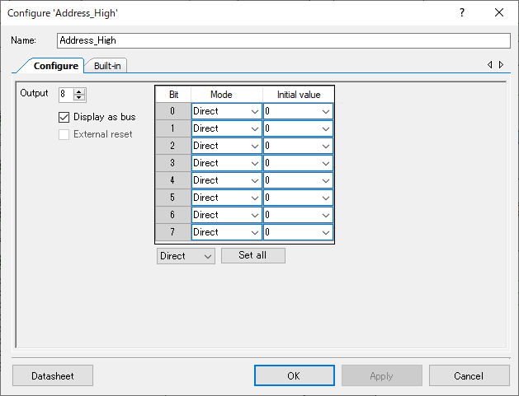This screenshot has height=396, width=519.
Task: Open Initial value dropdown for bit 4
Action: (x=298, y=180)
